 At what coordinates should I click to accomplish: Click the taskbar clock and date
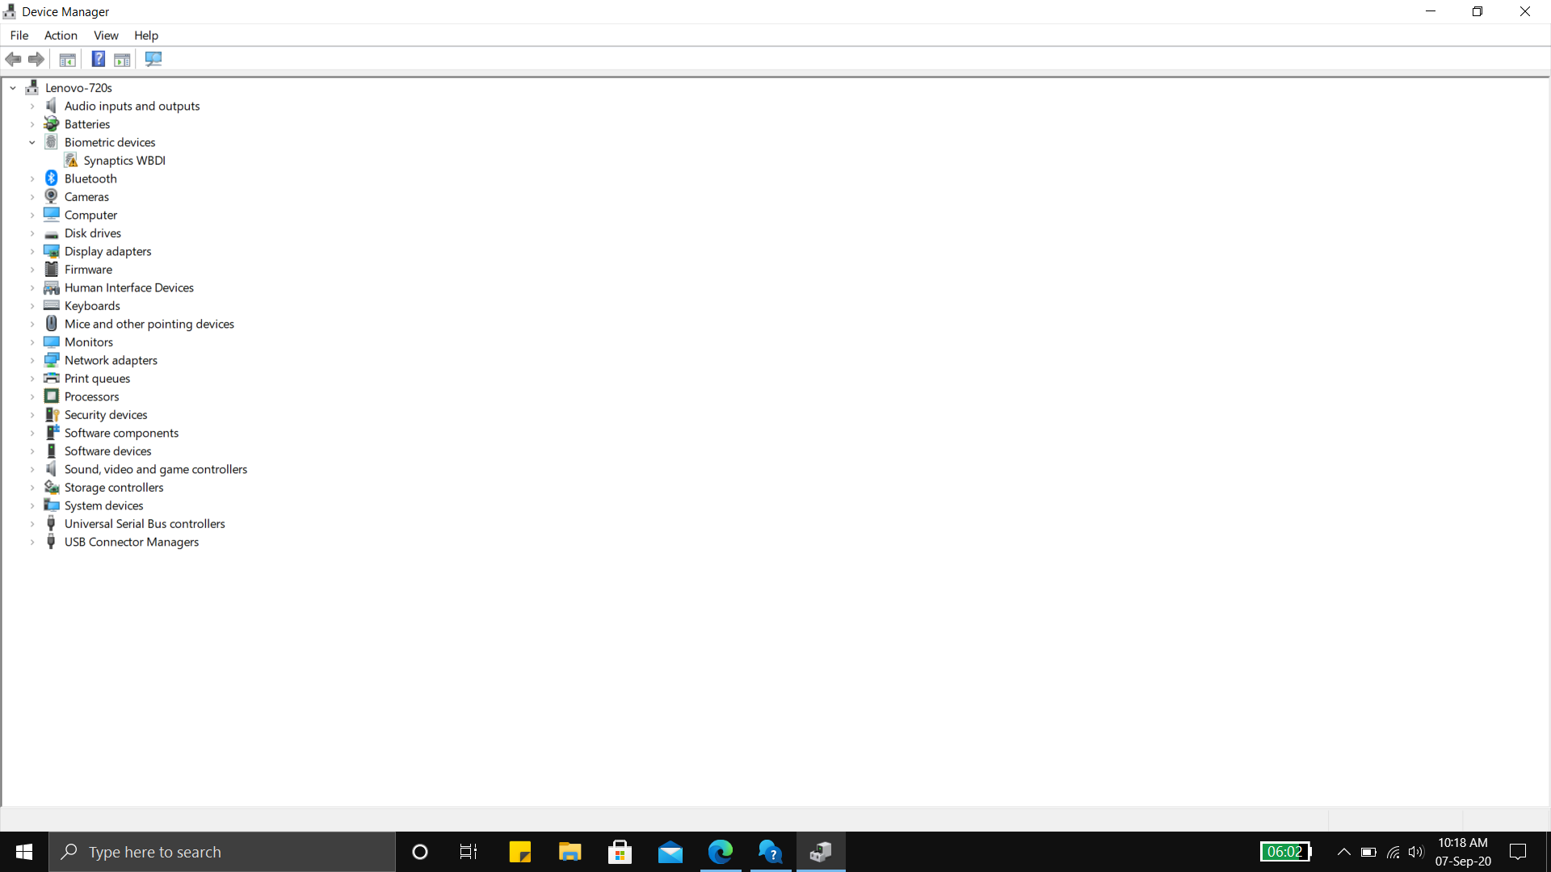click(1463, 852)
